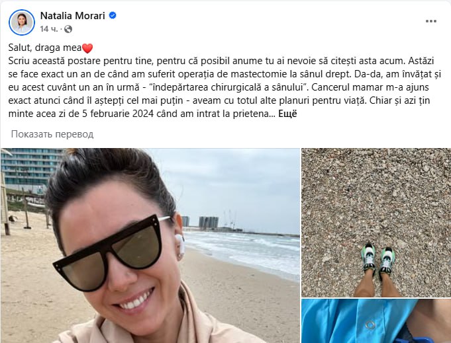Open the beach selfie photo

pos(150,245)
